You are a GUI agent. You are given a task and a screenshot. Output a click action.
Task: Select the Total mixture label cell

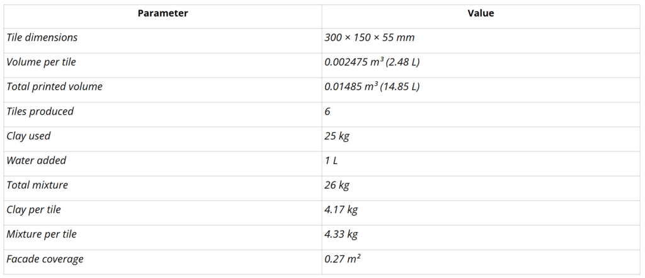click(37, 185)
